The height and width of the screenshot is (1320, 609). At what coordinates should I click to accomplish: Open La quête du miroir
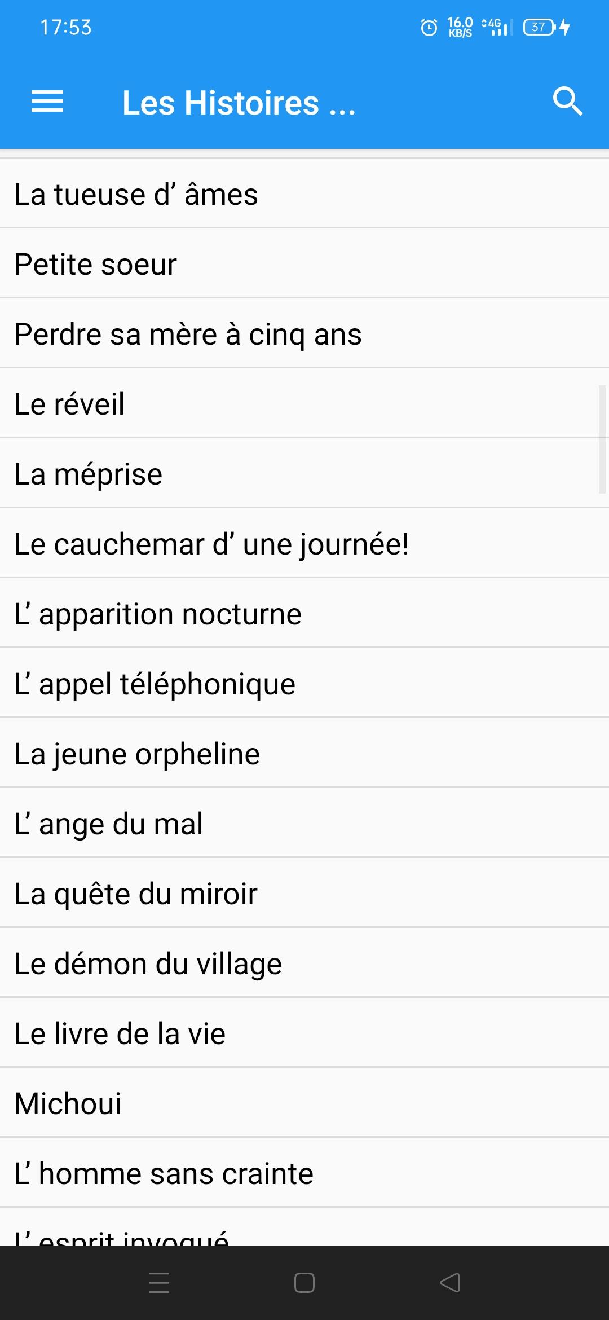(x=304, y=893)
